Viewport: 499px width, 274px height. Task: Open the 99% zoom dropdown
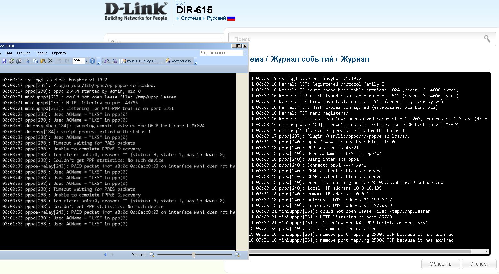point(86,61)
